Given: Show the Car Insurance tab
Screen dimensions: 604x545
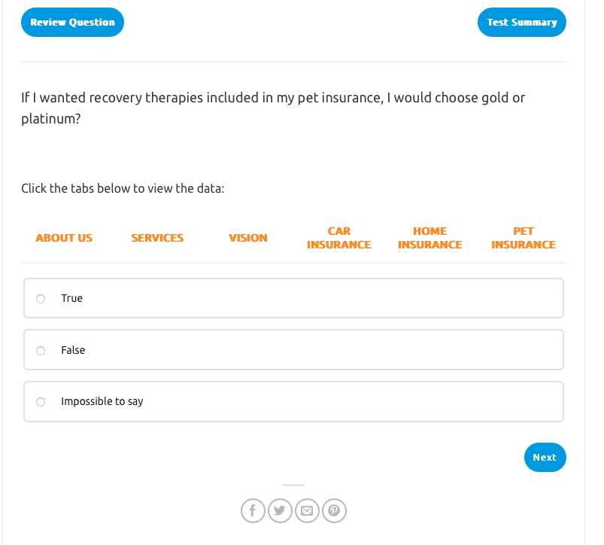Looking at the screenshot, I should (339, 238).
